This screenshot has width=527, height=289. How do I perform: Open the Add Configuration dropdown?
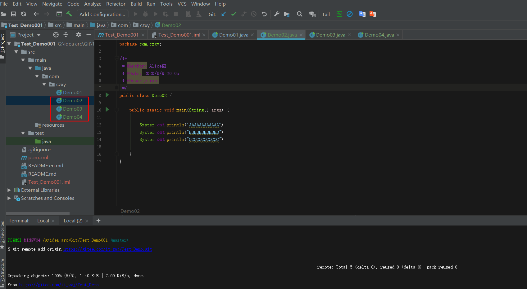pyautogui.click(x=102, y=14)
